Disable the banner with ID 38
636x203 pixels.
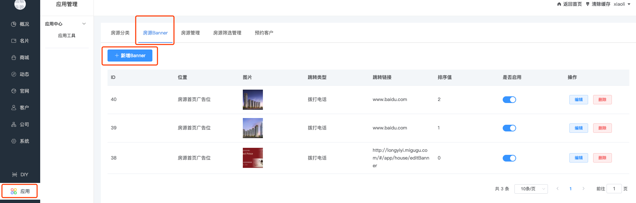[x=509, y=158]
